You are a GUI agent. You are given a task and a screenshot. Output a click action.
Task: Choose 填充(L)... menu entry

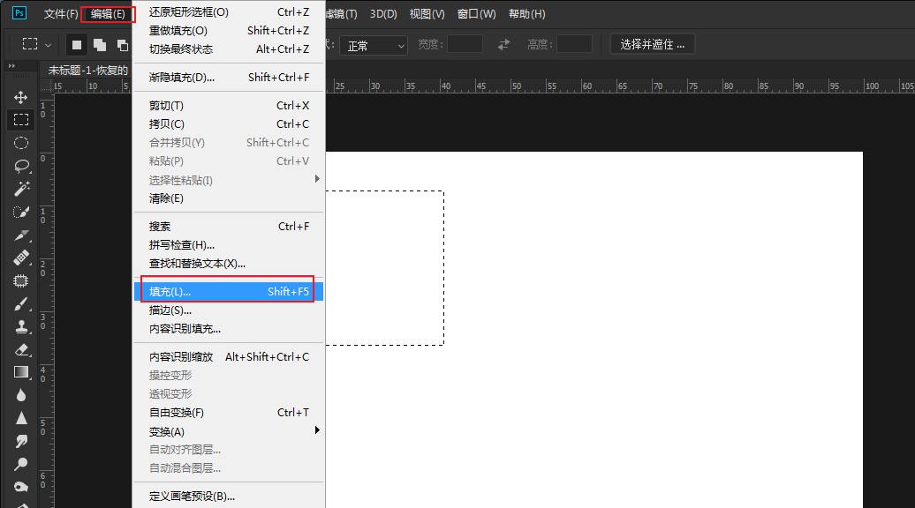click(x=229, y=291)
